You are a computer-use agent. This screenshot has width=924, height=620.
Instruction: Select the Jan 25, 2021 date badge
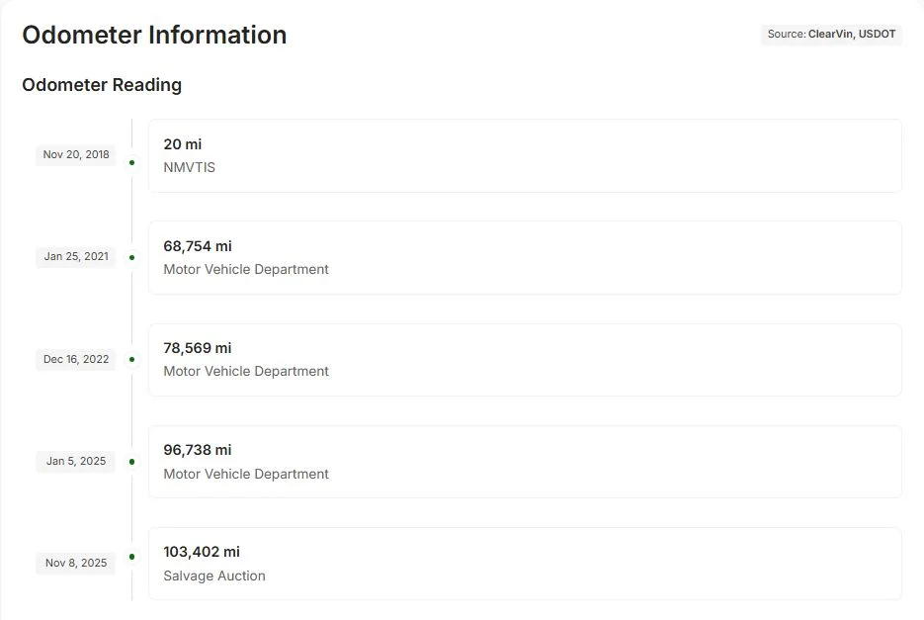click(x=76, y=257)
